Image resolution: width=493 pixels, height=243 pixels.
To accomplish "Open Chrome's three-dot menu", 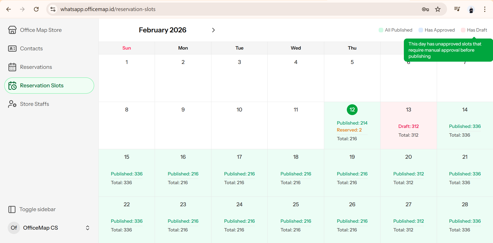I will pyautogui.click(x=485, y=9).
